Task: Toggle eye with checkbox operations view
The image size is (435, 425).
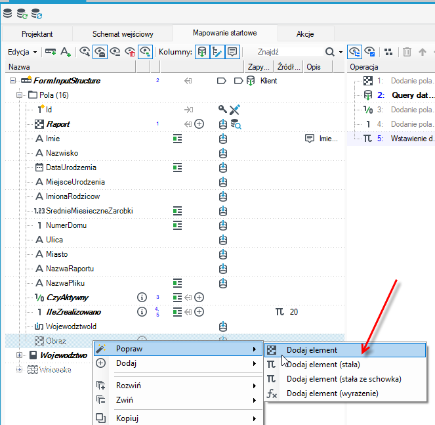Action: pos(370,52)
